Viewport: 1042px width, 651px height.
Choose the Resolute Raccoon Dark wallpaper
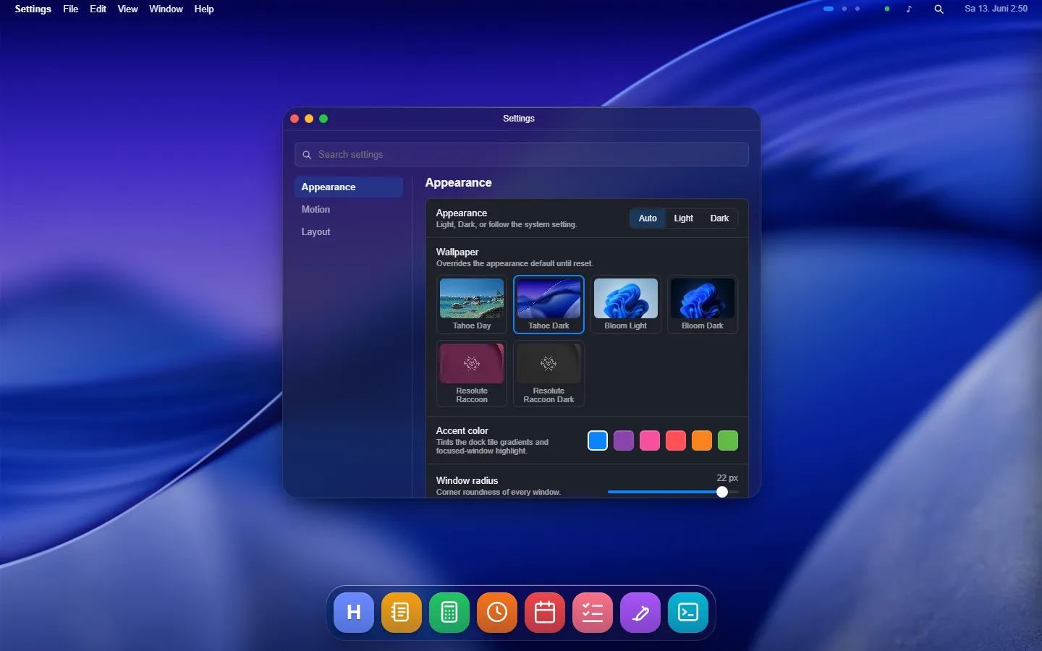pyautogui.click(x=548, y=374)
